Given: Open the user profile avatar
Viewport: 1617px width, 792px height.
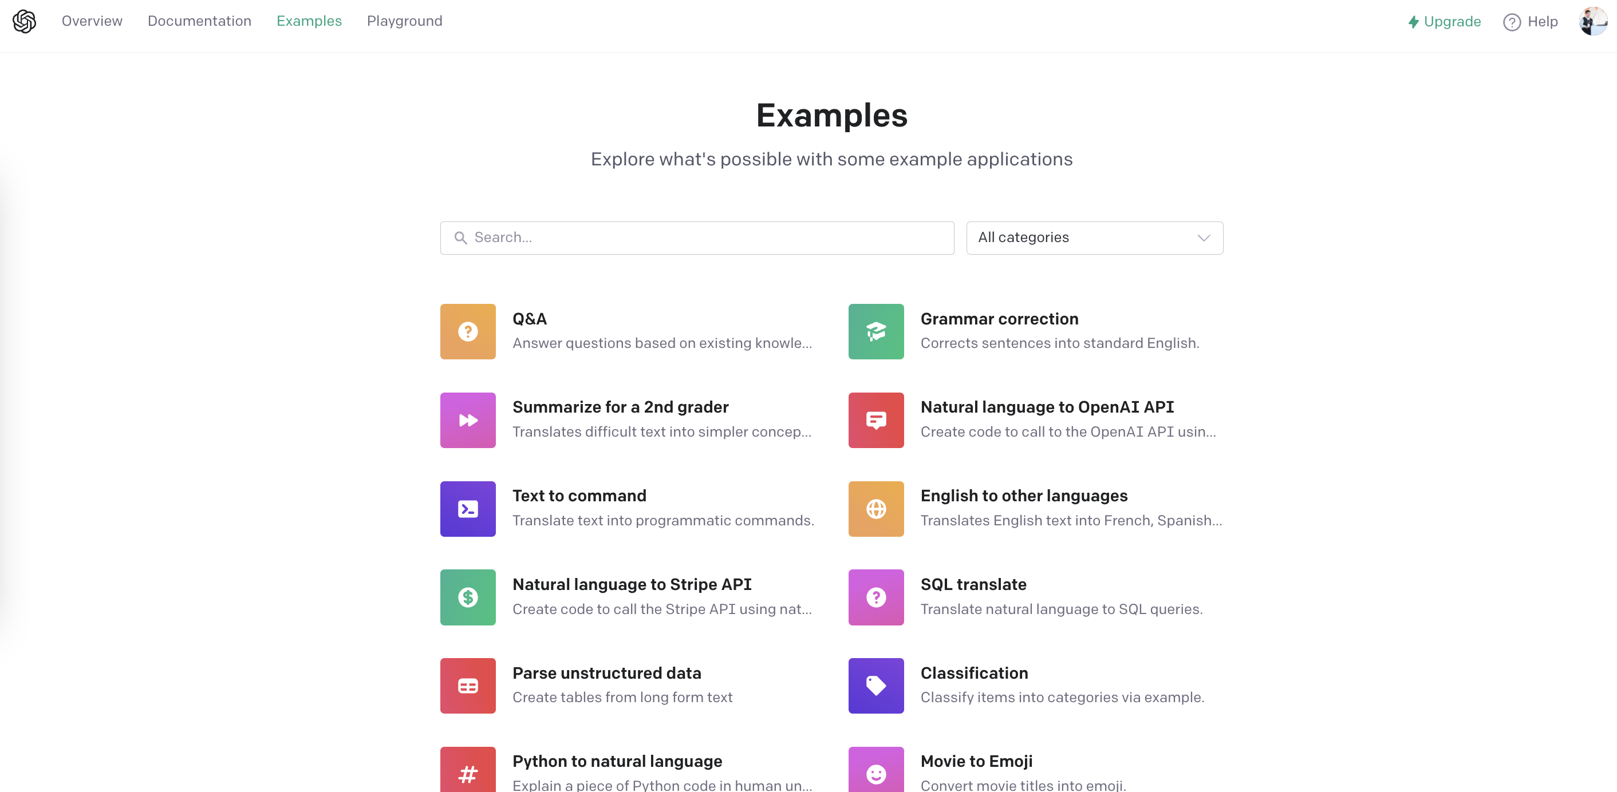Looking at the screenshot, I should [x=1592, y=21].
